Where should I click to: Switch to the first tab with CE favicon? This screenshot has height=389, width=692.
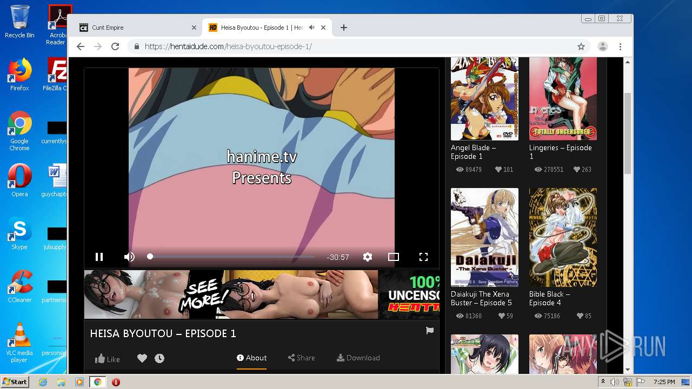[x=137, y=28]
